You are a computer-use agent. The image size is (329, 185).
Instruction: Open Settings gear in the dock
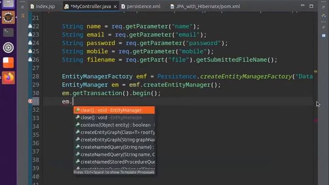(8, 48)
